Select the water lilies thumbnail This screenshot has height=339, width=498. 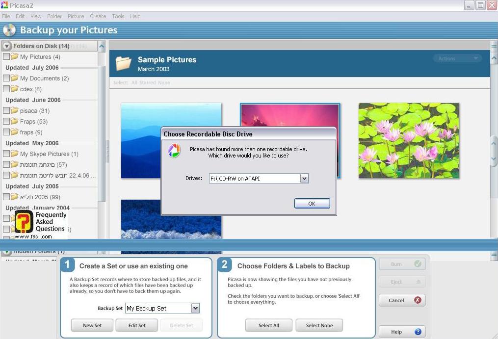pyautogui.click(x=409, y=140)
